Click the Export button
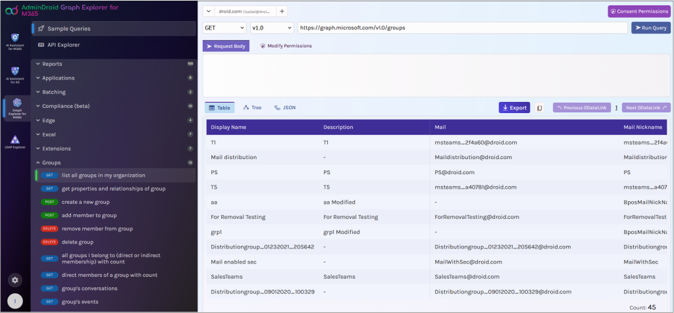674x313 pixels. (x=515, y=108)
